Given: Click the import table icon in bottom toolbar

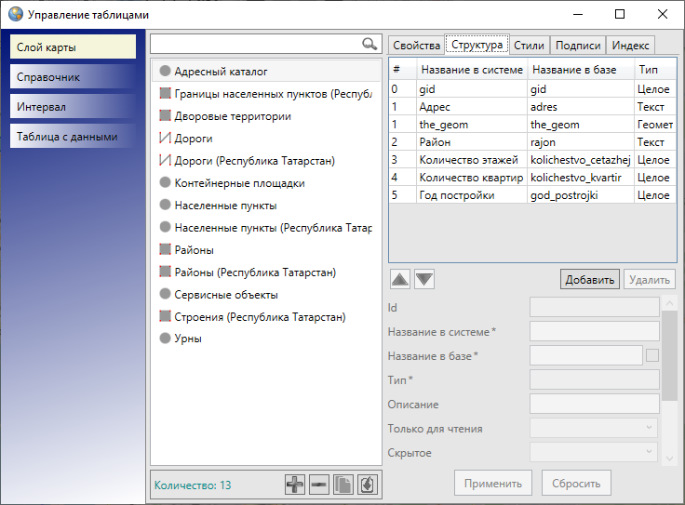Looking at the screenshot, I should point(368,485).
